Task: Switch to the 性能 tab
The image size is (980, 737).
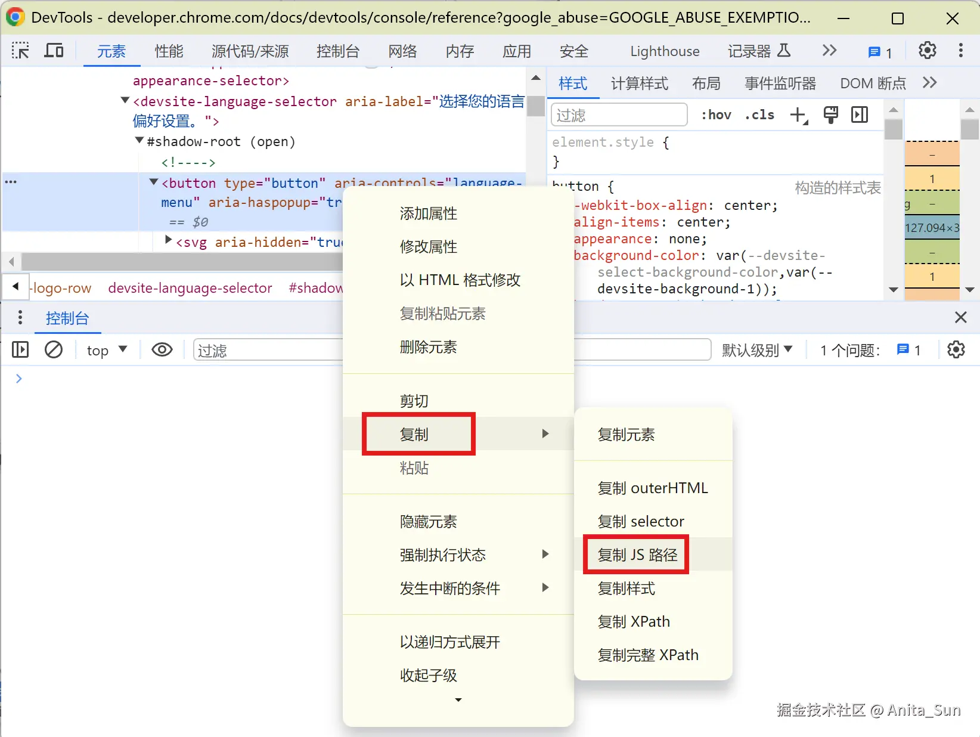Action: (169, 51)
